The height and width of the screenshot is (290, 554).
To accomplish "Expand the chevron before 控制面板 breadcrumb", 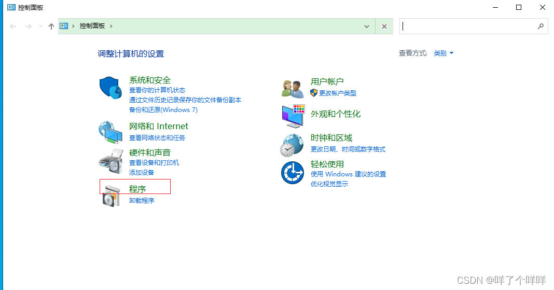I will tap(73, 26).
